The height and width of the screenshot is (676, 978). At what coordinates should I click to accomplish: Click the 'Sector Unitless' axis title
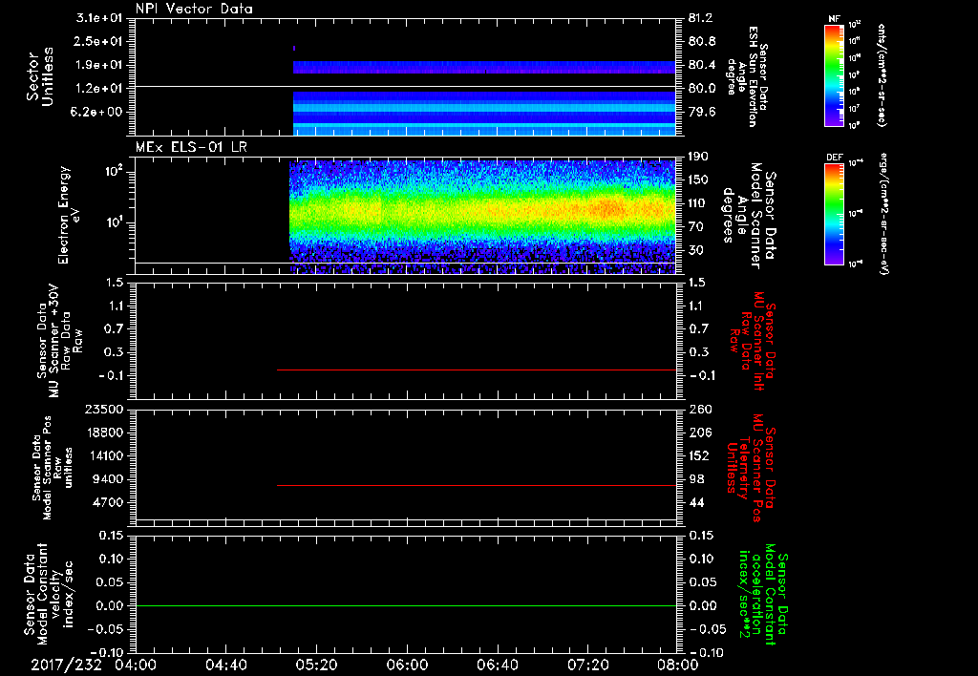[40, 76]
